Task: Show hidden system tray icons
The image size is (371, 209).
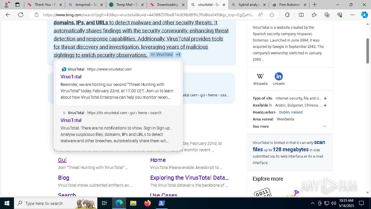Action: 312,203
